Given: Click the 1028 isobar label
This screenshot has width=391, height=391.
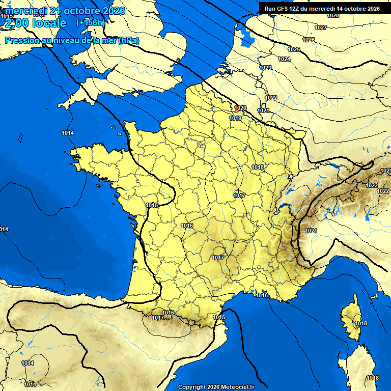Looking at the screenshot, I should pyautogui.click(x=333, y=15).
